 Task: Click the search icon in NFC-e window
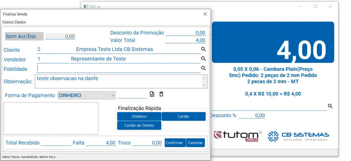click(330, 106)
